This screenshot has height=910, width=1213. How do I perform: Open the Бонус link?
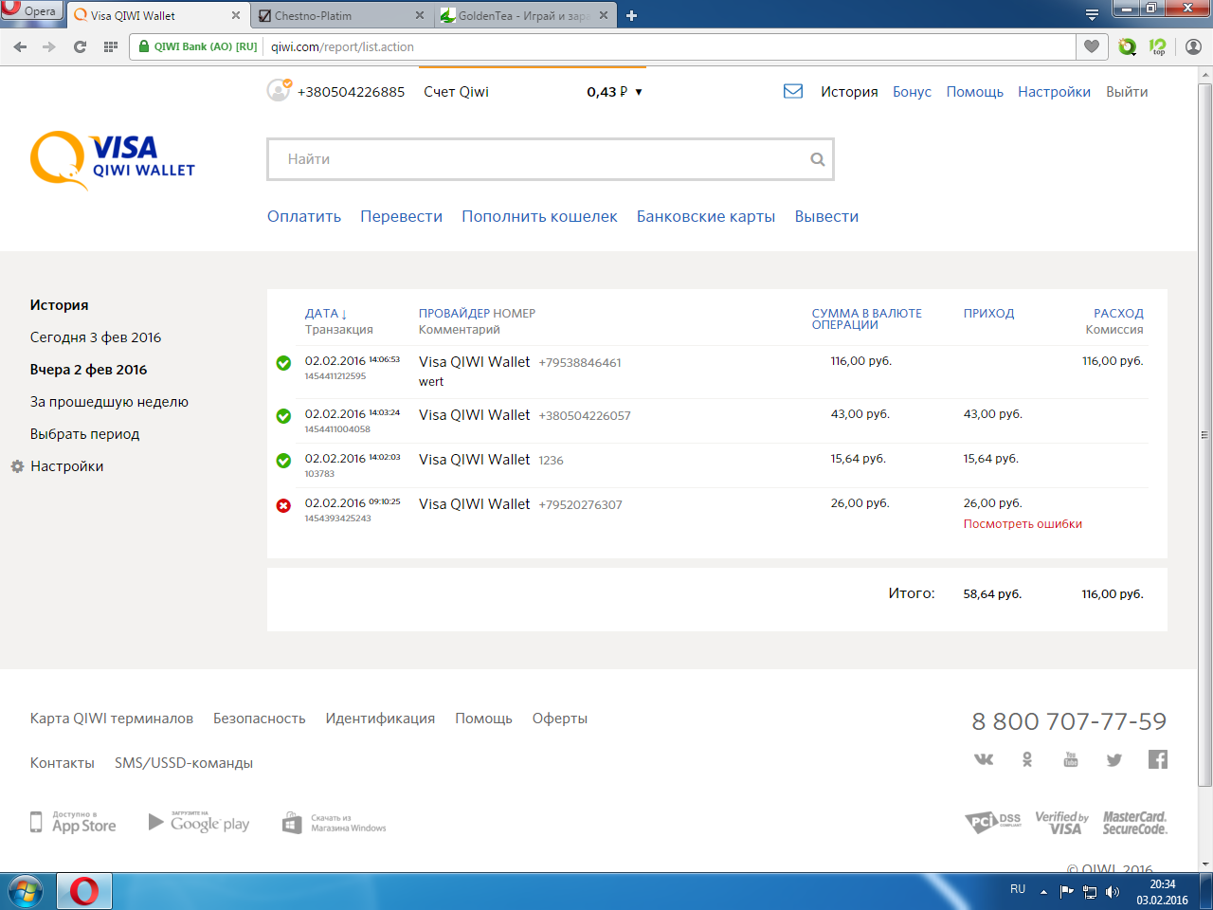[x=912, y=92]
